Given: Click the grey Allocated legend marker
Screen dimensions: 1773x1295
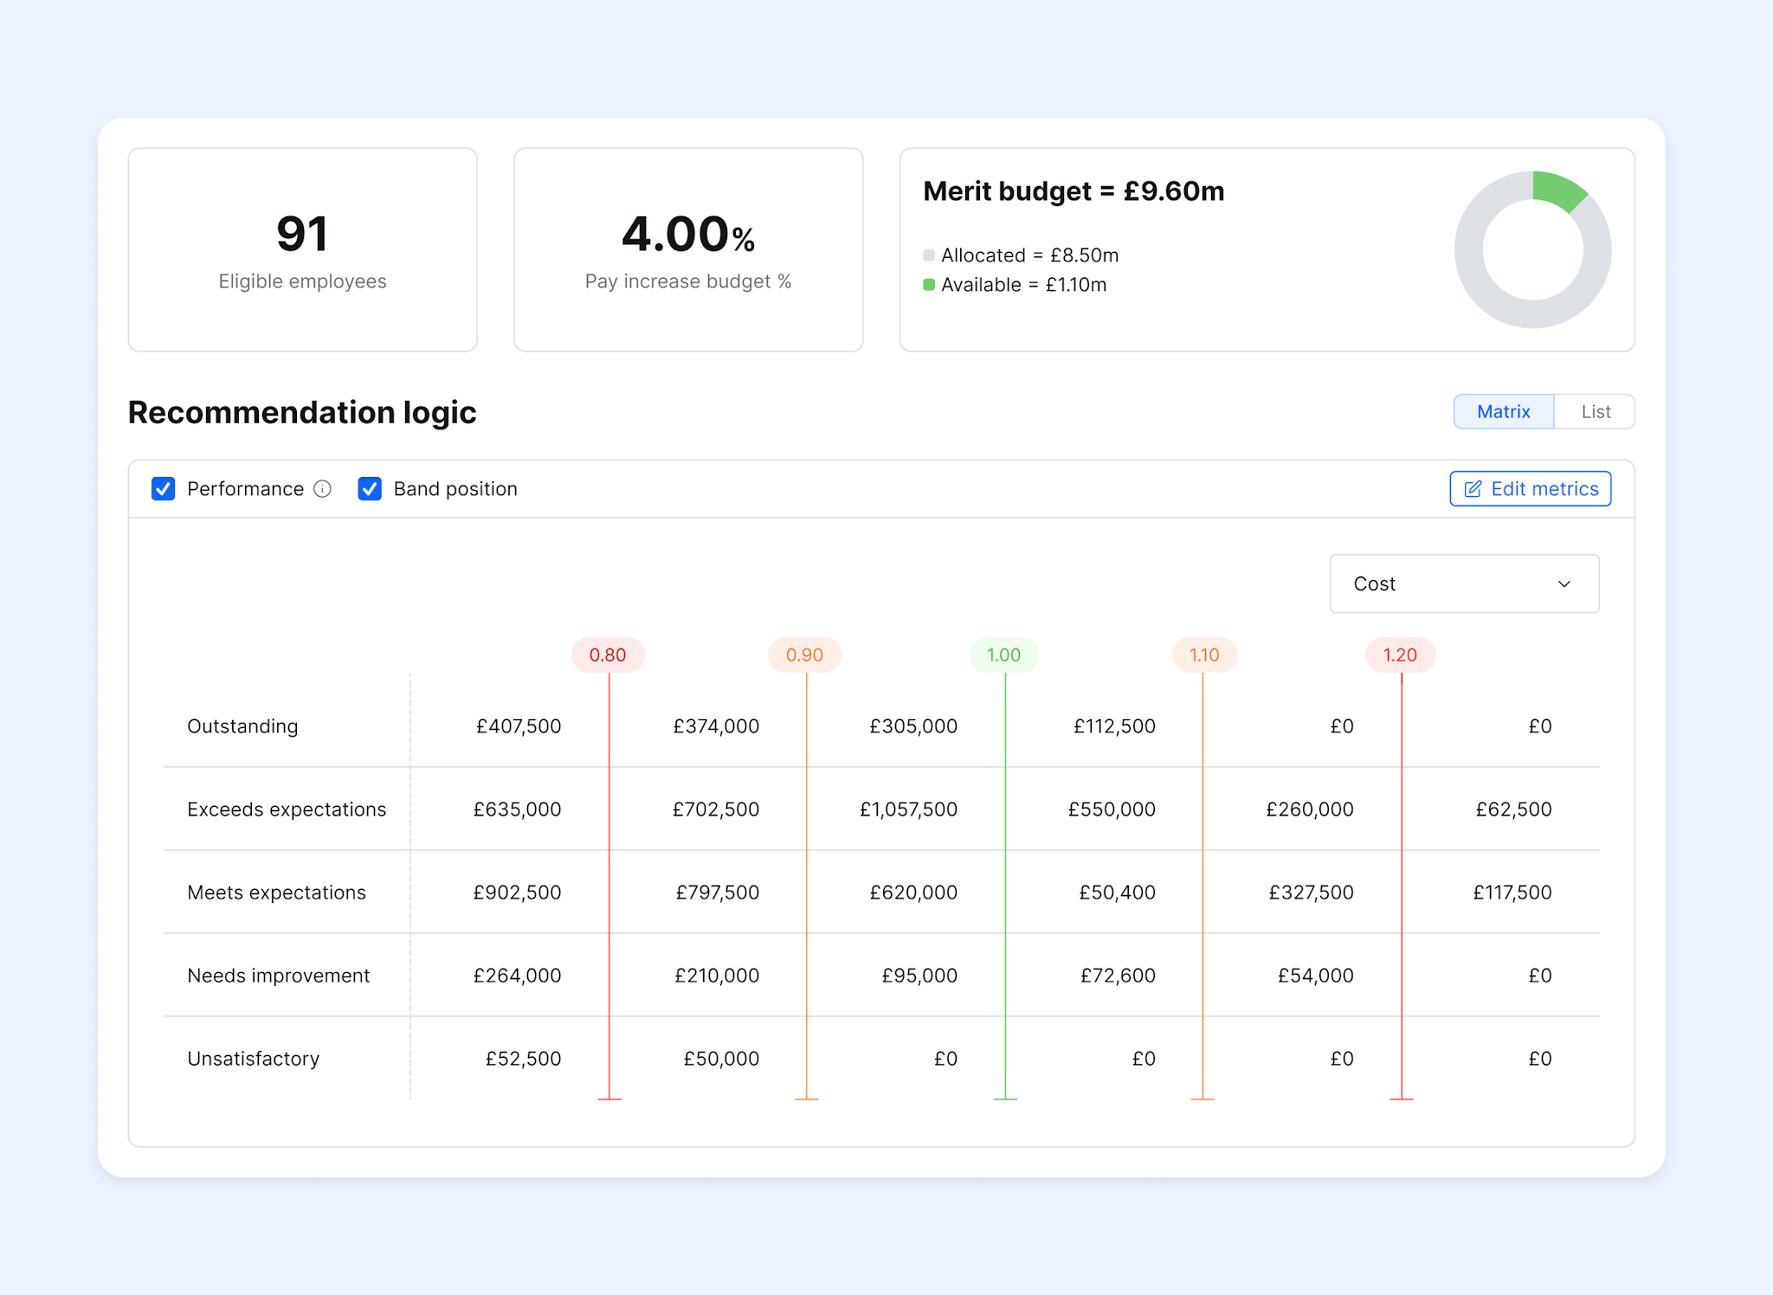Looking at the screenshot, I should (931, 254).
